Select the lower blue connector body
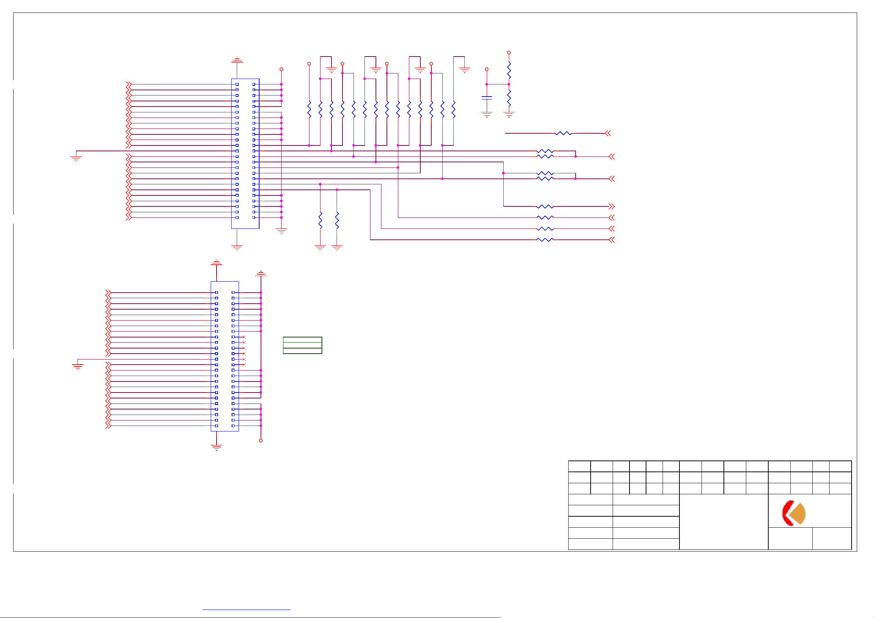 pos(225,357)
